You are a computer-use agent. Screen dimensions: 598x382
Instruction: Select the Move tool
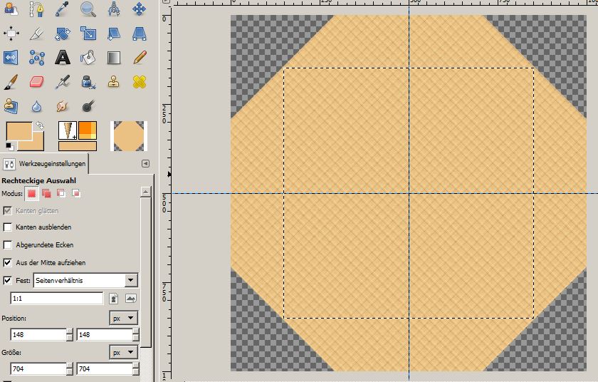point(140,9)
